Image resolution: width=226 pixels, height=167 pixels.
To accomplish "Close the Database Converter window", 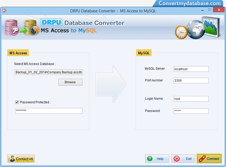I will coord(219,10).
